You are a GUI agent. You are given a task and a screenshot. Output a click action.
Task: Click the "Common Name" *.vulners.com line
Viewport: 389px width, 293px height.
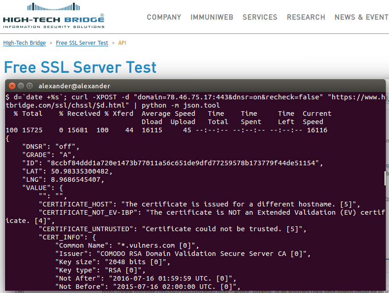pos(127,245)
